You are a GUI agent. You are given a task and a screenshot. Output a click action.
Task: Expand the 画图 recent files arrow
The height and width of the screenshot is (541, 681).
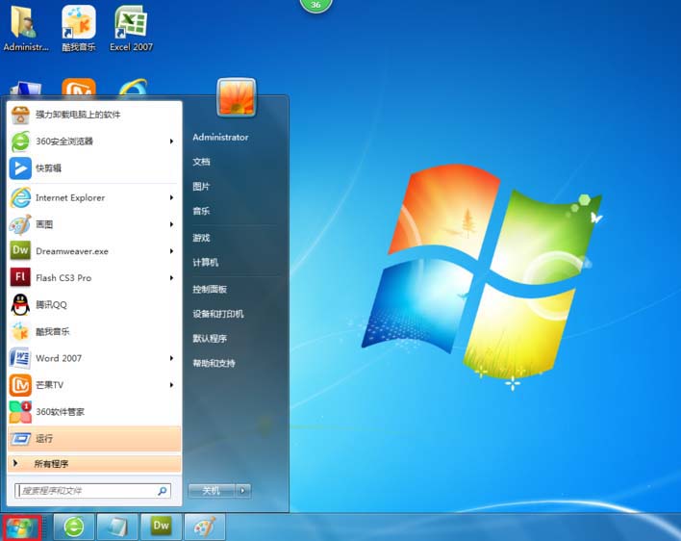coord(172,224)
